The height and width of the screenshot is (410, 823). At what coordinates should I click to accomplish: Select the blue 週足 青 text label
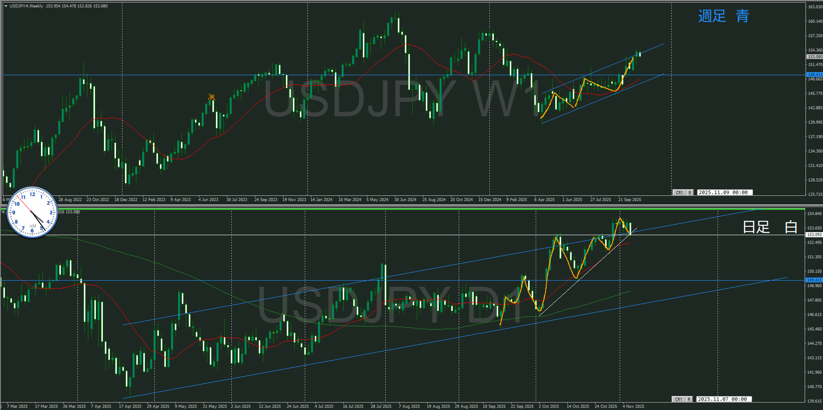723,16
